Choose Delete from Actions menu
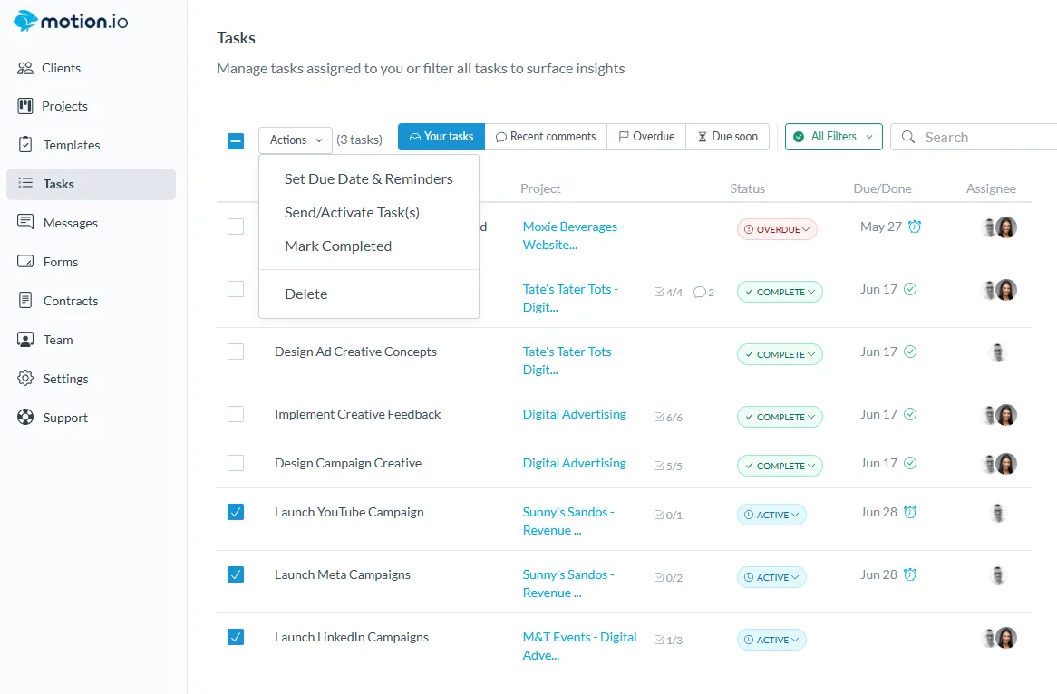 pyautogui.click(x=369, y=294)
